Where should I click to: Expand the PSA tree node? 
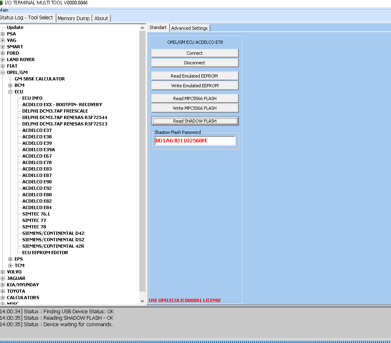tap(3, 34)
